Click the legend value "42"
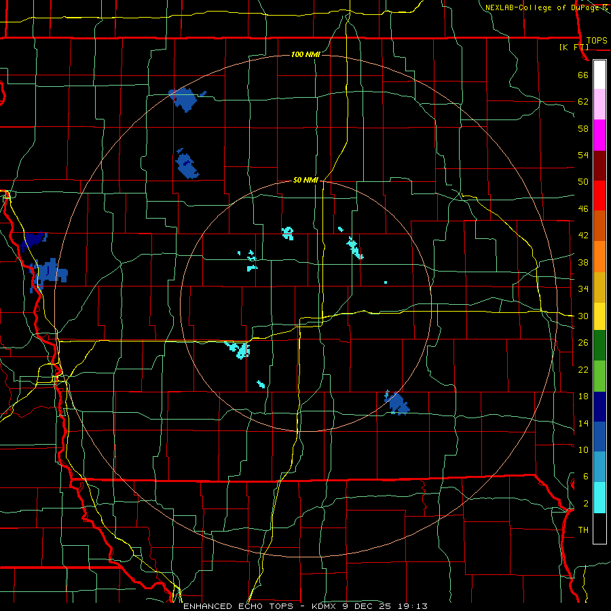 tap(583, 236)
